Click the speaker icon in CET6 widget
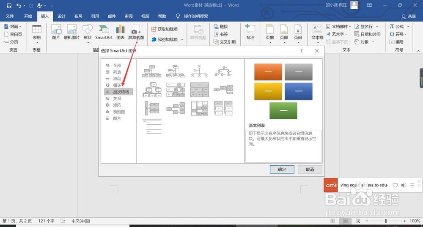 [x=404, y=185]
